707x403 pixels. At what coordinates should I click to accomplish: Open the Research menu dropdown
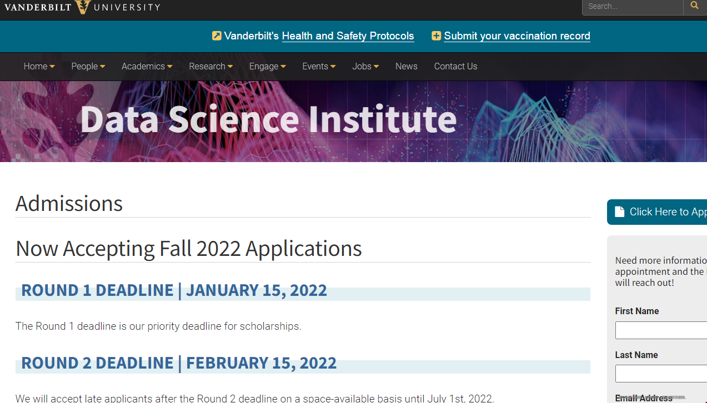point(210,66)
